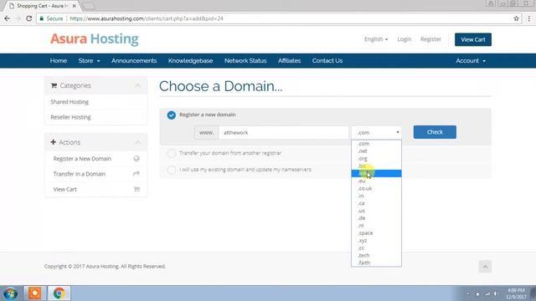Click the cart icon beside View Cart
This screenshot has width=536, height=301.
[x=137, y=189]
